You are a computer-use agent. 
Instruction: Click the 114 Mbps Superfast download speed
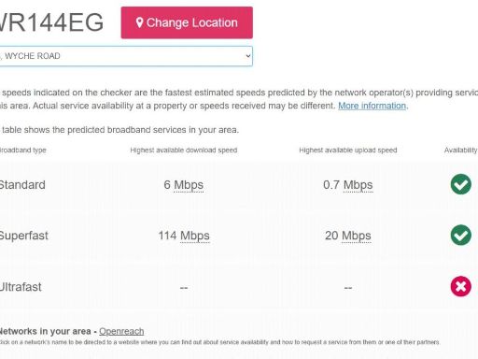click(184, 236)
